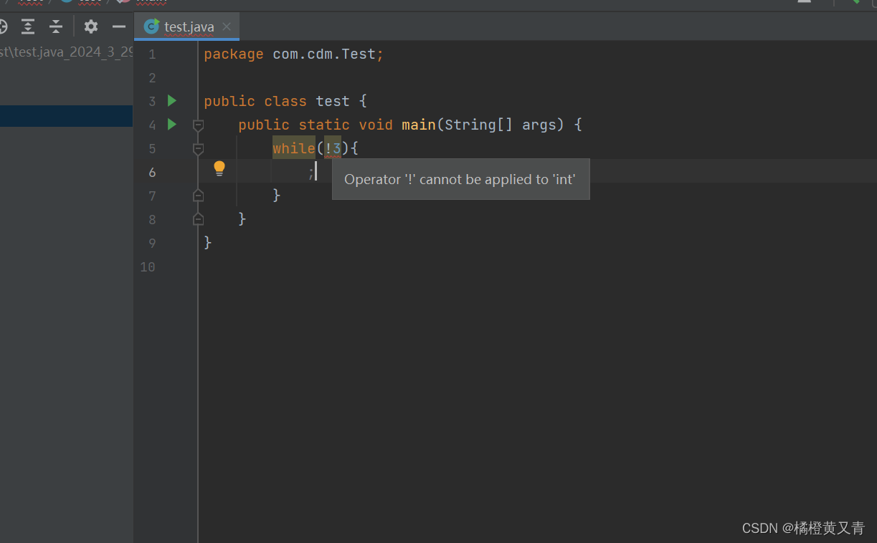Click 'com.cdm.Test' package name
This screenshot has width=877, height=543.
coord(324,54)
